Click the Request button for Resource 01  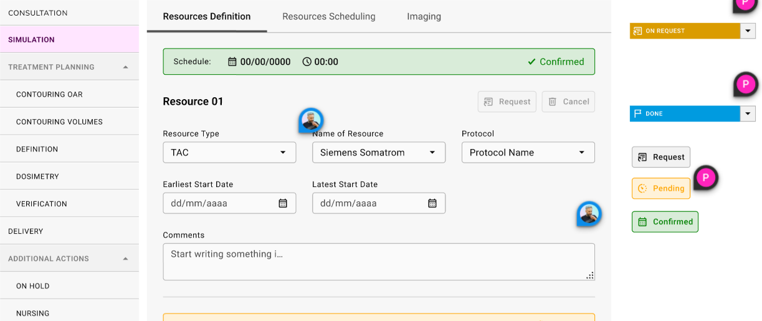[507, 102]
